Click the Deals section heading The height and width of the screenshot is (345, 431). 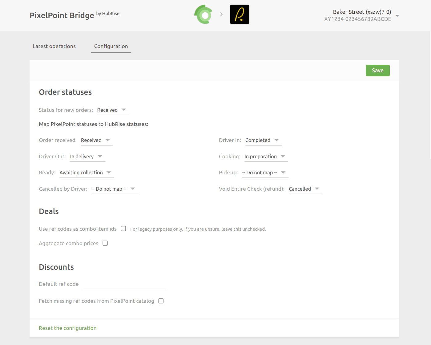(49, 211)
